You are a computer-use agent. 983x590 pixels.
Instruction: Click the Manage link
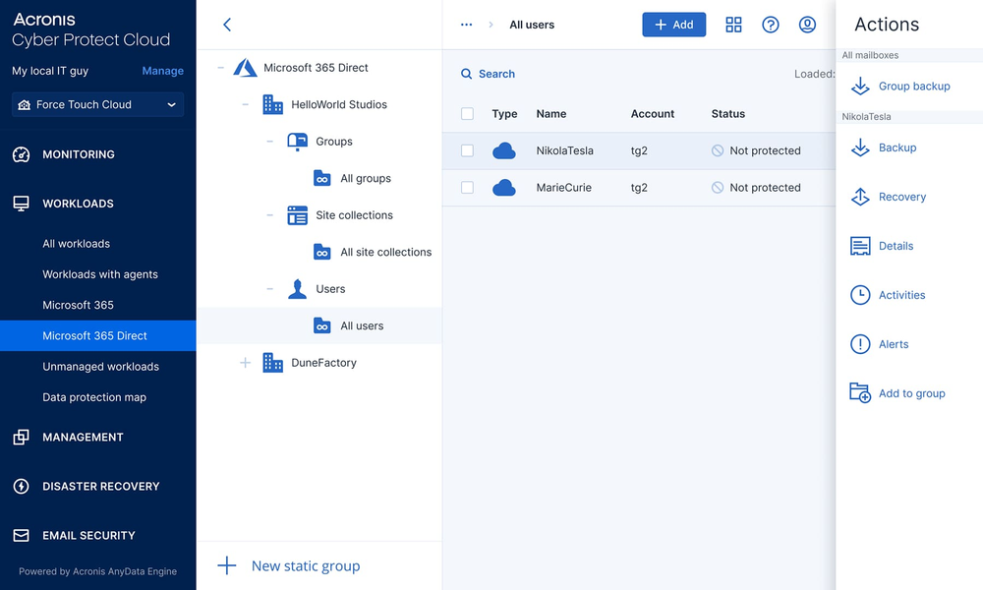(163, 71)
